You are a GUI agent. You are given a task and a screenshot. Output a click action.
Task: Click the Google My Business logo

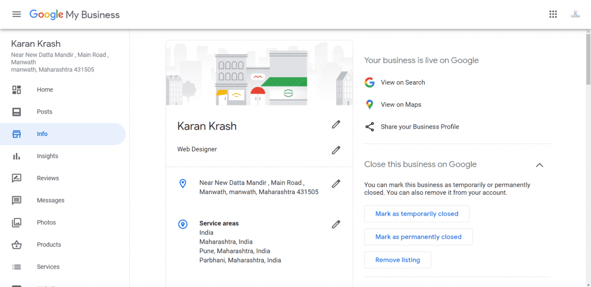pyautogui.click(x=74, y=14)
